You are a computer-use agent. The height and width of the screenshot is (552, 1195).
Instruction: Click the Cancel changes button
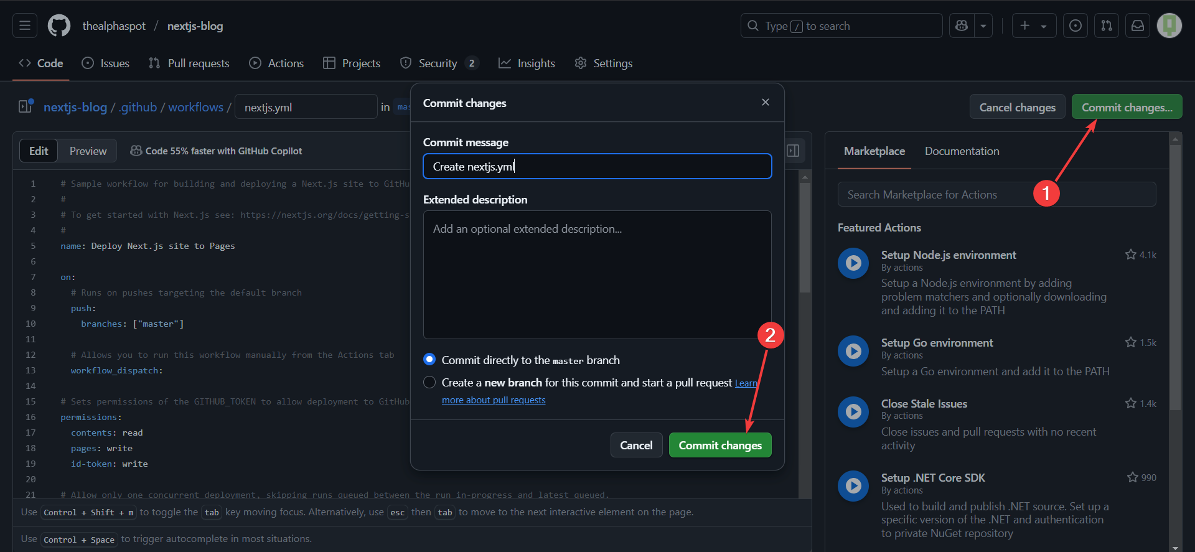coord(1017,107)
